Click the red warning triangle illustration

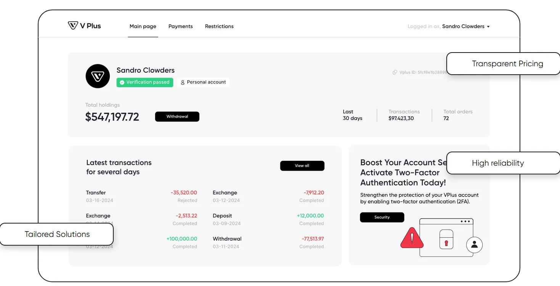click(412, 238)
